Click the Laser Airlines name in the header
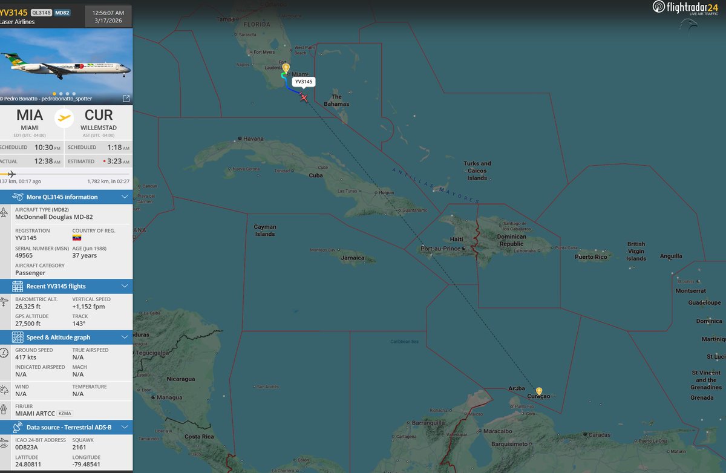Image resolution: width=726 pixels, height=473 pixels. pos(17,22)
